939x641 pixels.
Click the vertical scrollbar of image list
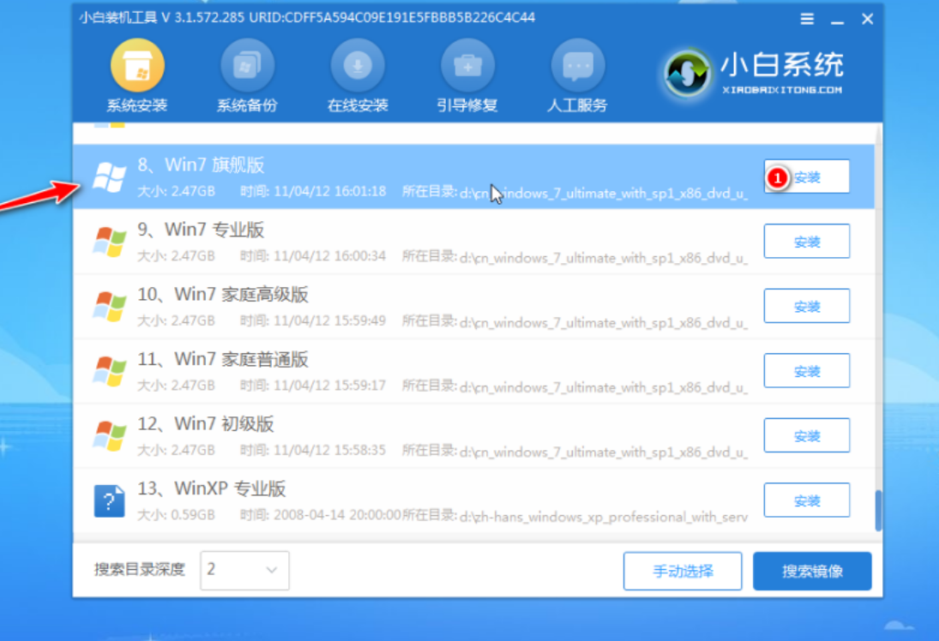tap(877, 511)
